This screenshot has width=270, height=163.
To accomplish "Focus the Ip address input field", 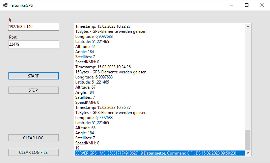I will tap(33, 27).
